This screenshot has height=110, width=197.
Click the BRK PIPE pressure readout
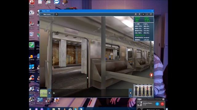point(142,26)
